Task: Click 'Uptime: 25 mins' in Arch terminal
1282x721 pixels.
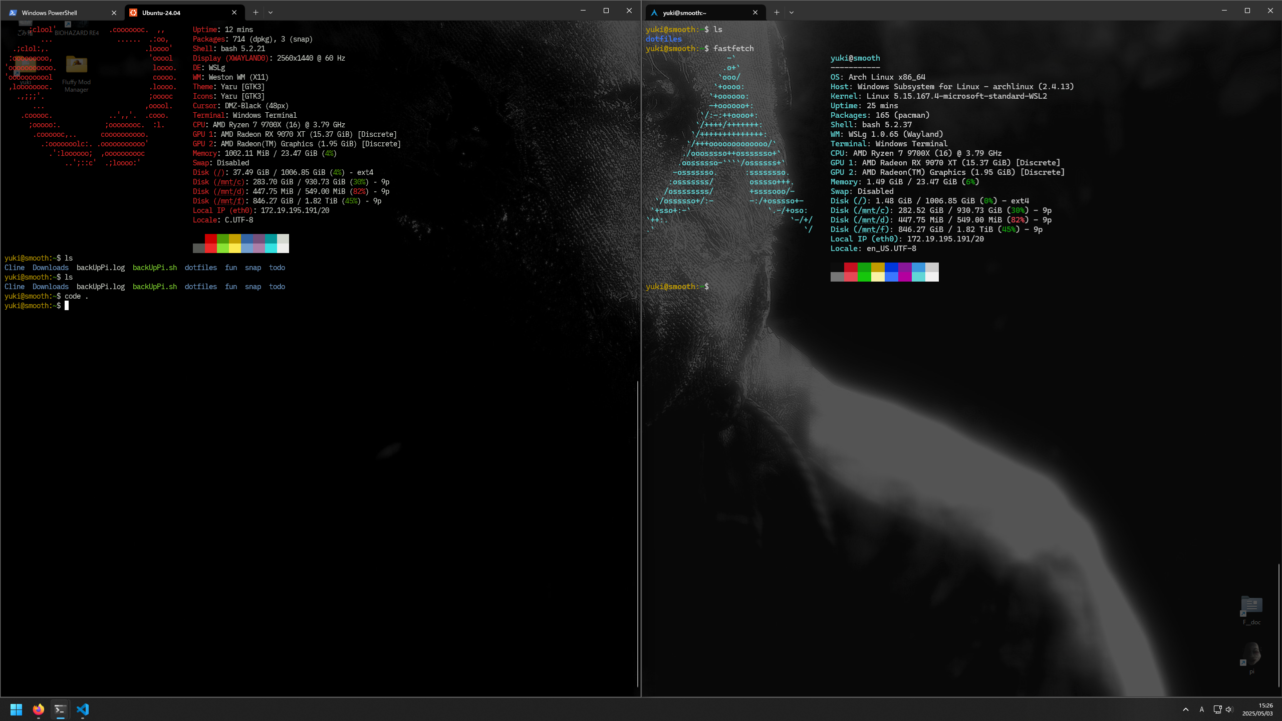Action: click(864, 106)
